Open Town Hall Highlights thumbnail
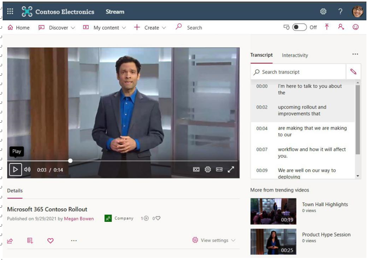The height and width of the screenshot is (260, 368). coord(273,211)
